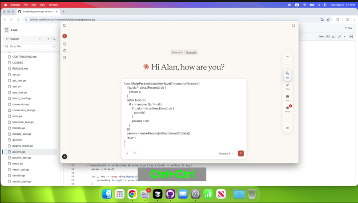Open the Window menu
This screenshot has height=203, width=358.
pos(53,5)
